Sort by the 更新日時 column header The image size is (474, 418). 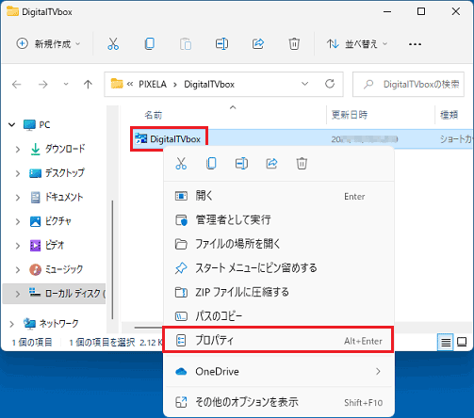[350, 115]
